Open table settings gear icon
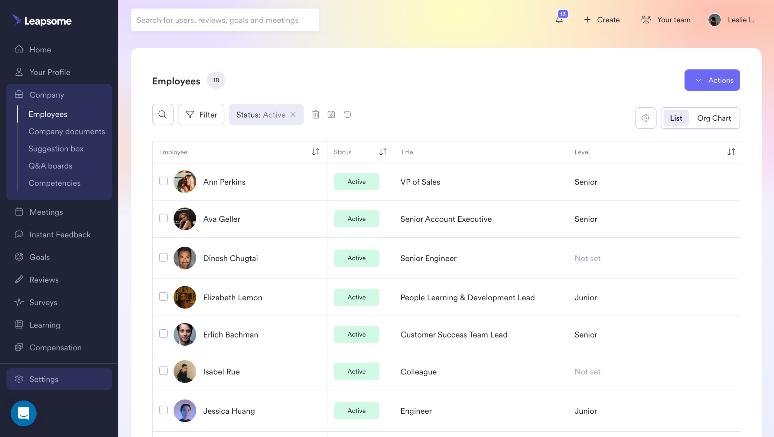This screenshot has width=774, height=437. tap(646, 118)
